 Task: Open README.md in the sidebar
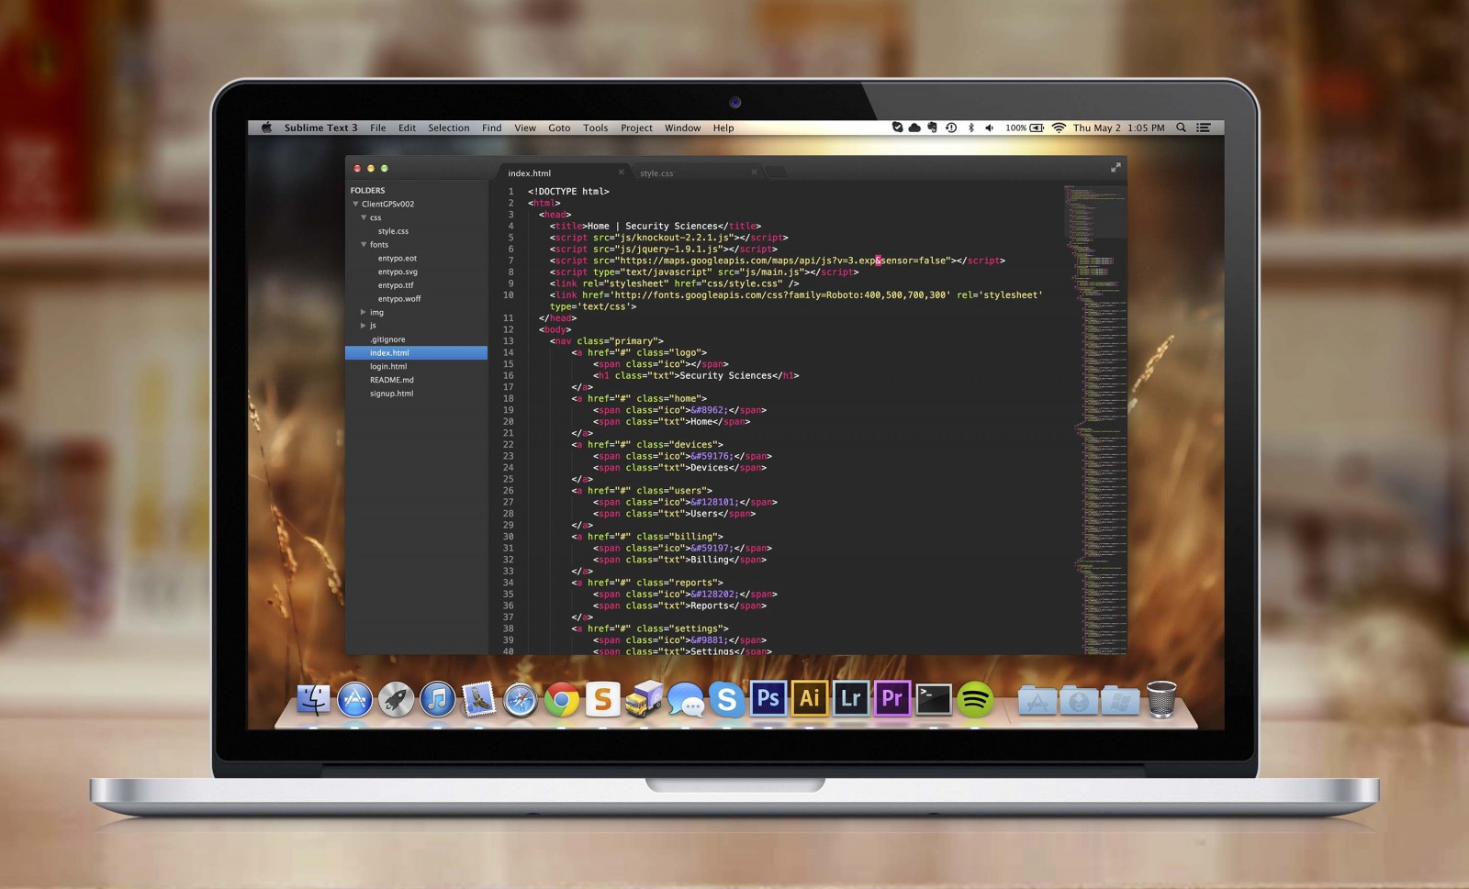point(392,380)
